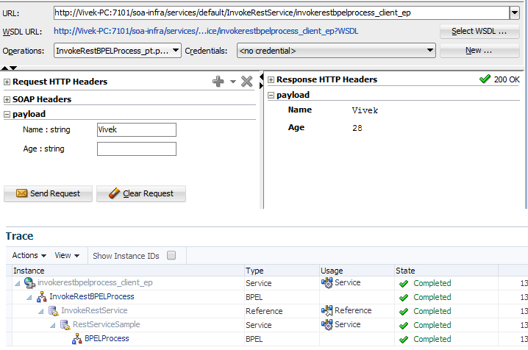This screenshot has height=350, width=528.
Task: Click the BPELProcess component icon
Action: click(x=76, y=338)
